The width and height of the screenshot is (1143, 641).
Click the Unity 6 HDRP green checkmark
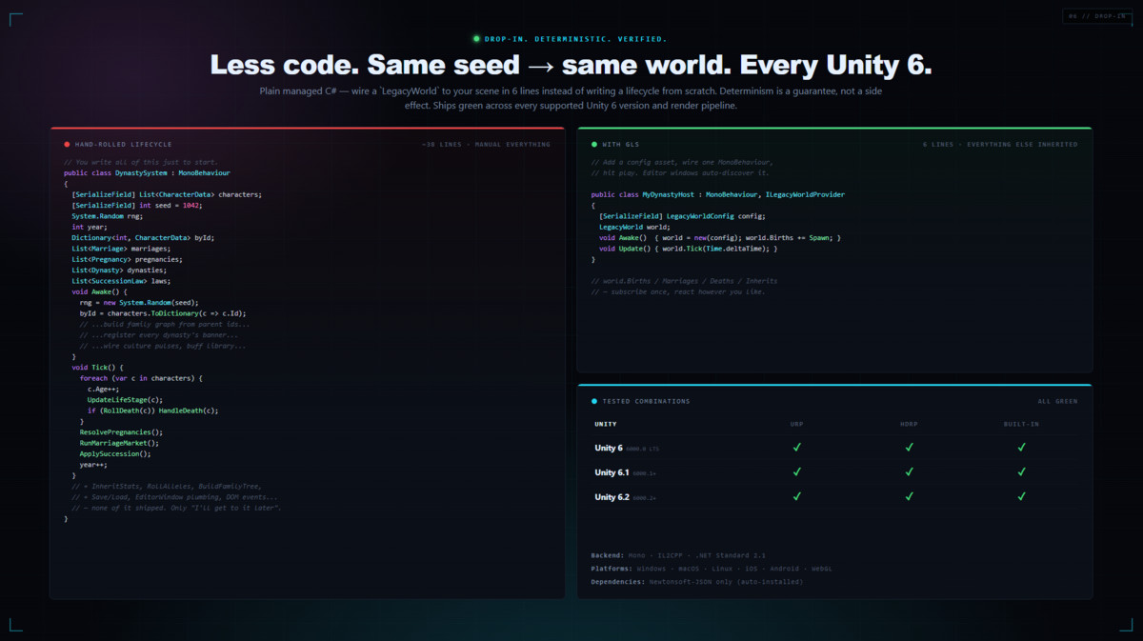(910, 447)
